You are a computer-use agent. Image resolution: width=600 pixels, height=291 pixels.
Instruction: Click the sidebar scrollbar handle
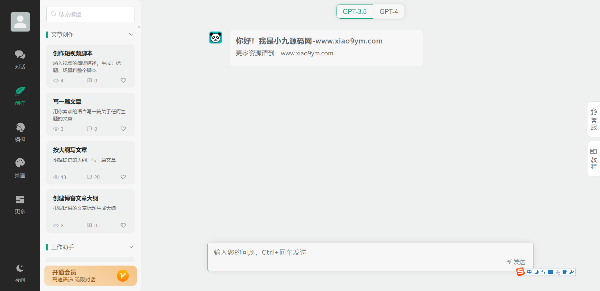pyautogui.click(x=139, y=27)
